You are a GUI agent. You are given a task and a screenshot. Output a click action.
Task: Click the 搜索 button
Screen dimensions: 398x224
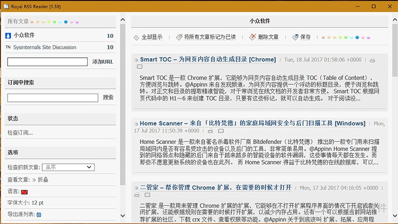108,98
